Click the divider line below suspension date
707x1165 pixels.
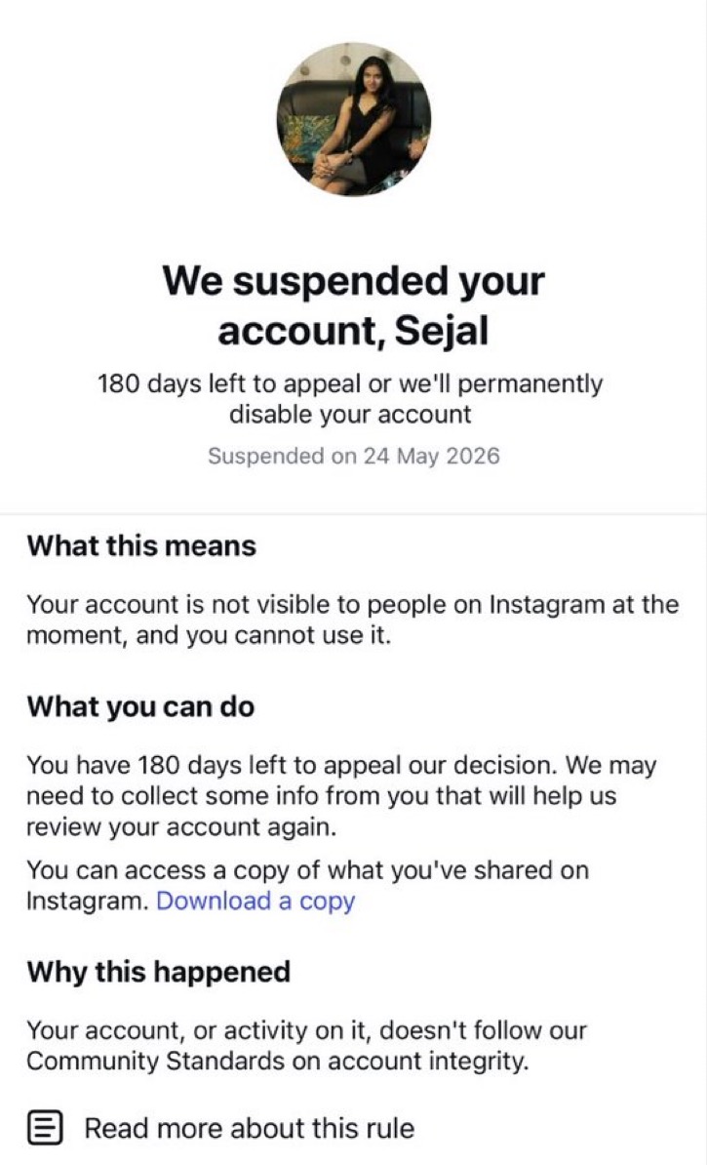click(x=353, y=513)
